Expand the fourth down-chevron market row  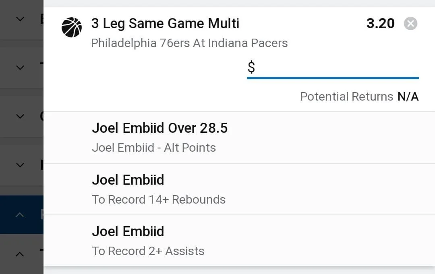[x=20, y=165]
